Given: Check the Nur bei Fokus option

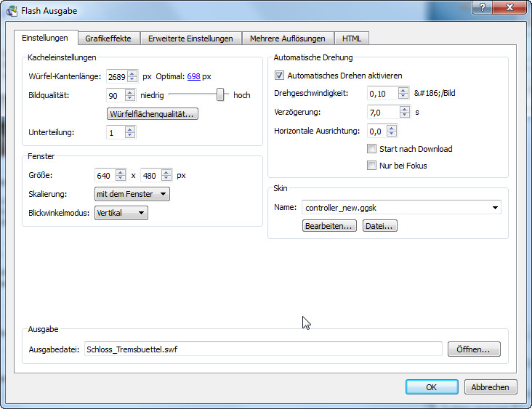Looking at the screenshot, I should [372, 166].
